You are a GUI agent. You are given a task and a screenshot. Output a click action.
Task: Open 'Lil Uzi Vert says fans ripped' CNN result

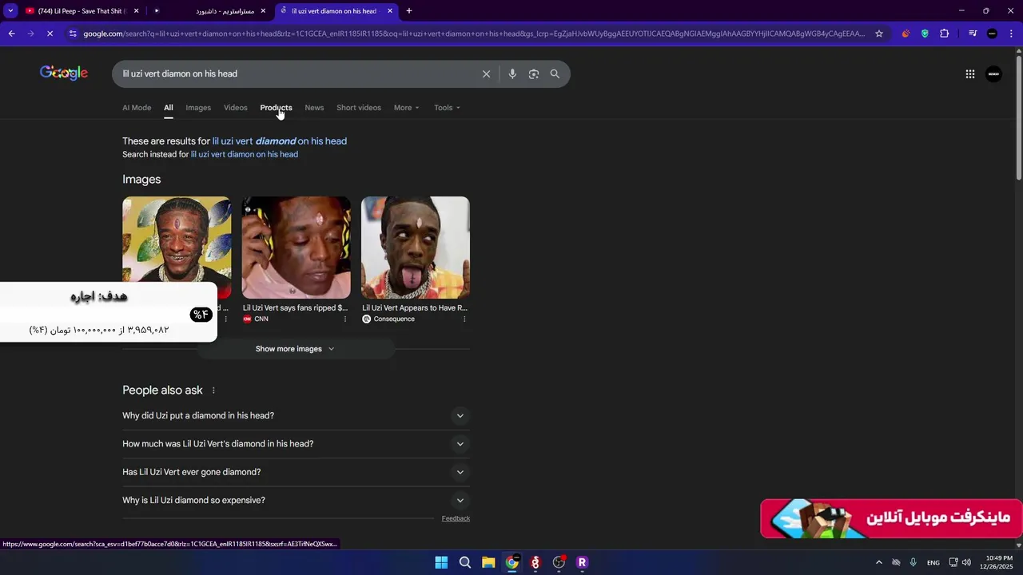point(295,307)
